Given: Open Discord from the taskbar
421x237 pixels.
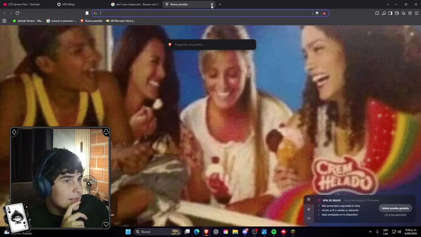Looking at the screenshot, I should [245, 232].
